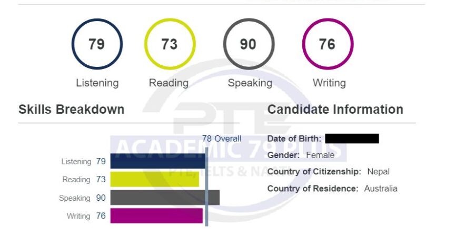Screen dimensions: 455x246
Task: Select the gray Speaking bar
Action: 165,198
